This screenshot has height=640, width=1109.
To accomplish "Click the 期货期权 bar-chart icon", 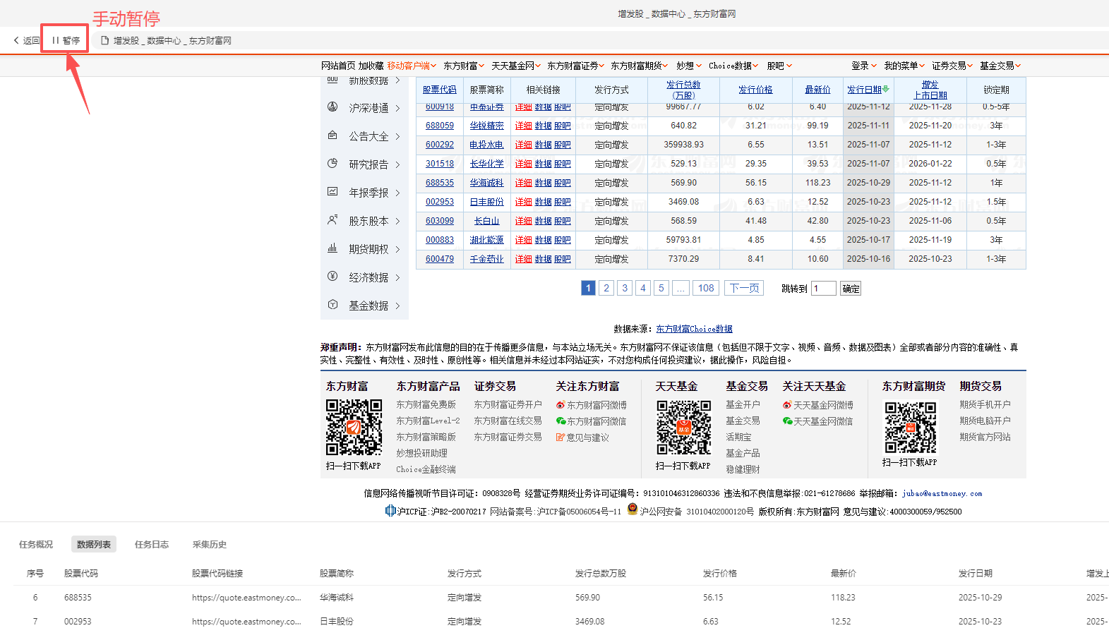I will pos(332,248).
